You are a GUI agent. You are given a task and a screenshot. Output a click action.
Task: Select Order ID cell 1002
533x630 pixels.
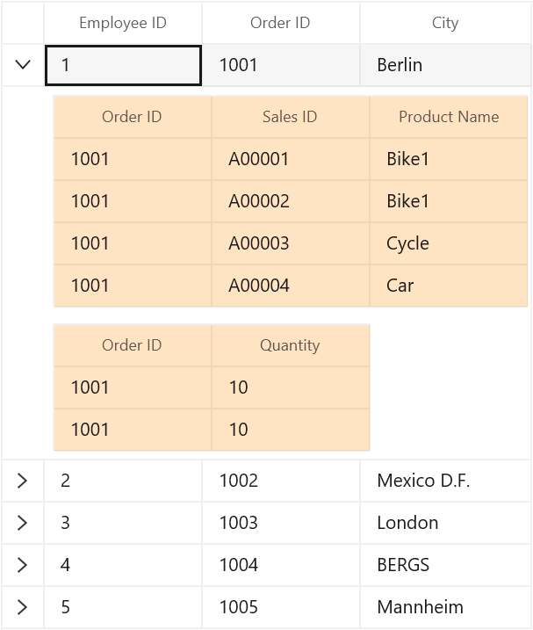(281, 481)
